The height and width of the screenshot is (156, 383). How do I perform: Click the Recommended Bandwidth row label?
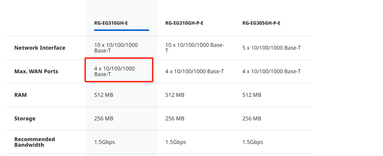coord(35,142)
